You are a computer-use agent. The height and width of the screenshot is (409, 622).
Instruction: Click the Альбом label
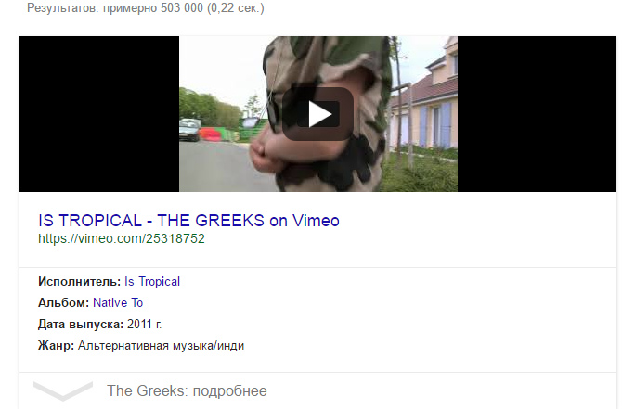pyautogui.click(x=63, y=302)
